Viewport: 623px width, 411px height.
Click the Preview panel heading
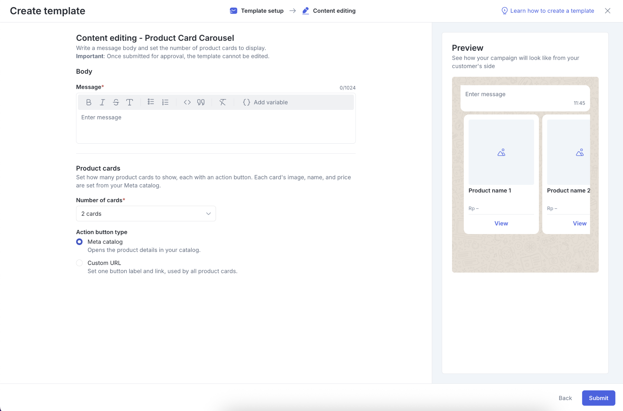[467, 48]
